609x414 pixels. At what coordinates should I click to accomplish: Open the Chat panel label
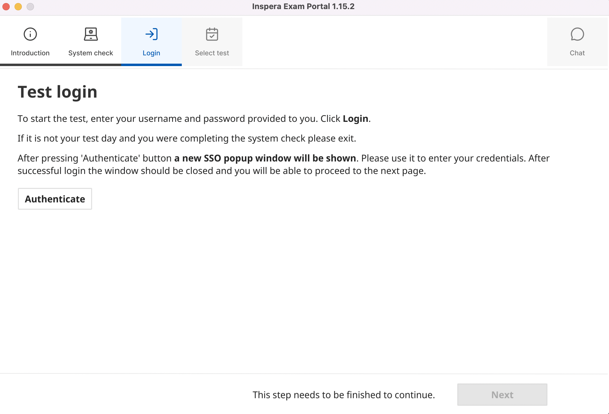pyautogui.click(x=577, y=53)
